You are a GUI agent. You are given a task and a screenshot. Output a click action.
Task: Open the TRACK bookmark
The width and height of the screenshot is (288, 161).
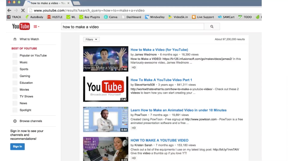pyautogui.click(x=14, y=17)
